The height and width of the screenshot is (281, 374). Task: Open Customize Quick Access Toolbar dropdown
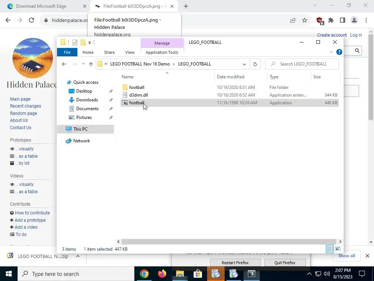coord(90,43)
